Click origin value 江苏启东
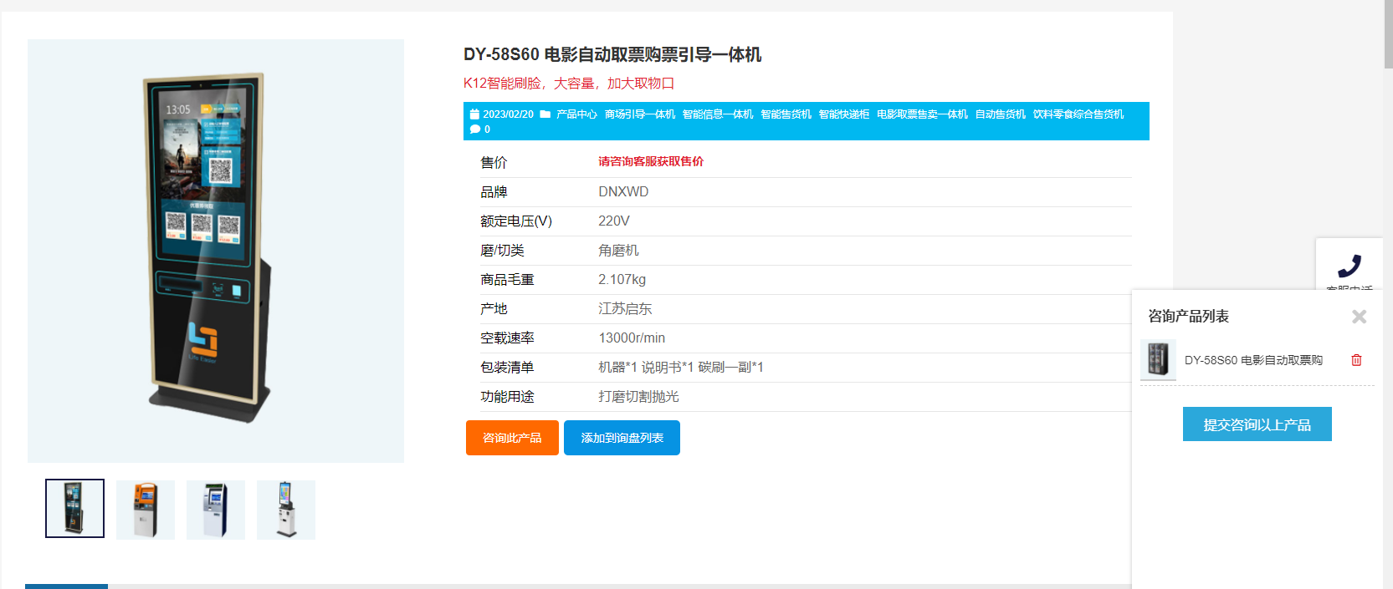The height and width of the screenshot is (589, 1393). 625,309
